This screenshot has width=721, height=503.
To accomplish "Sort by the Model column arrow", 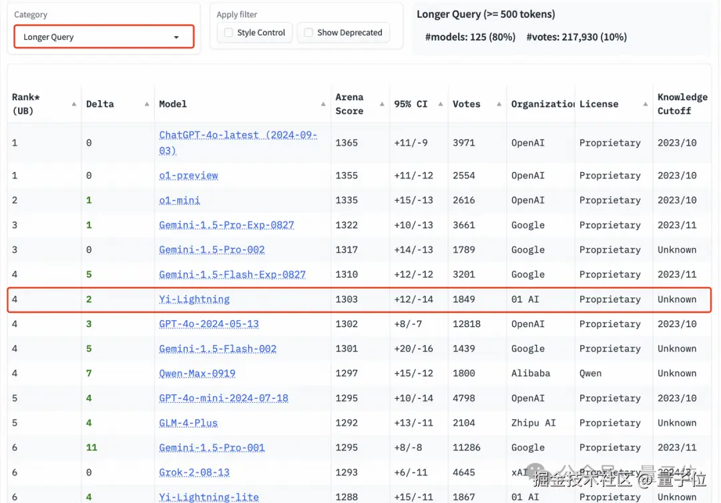I will click(x=323, y=104).
